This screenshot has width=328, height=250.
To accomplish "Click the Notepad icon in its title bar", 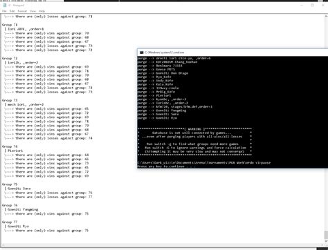I will click(4, 5).
